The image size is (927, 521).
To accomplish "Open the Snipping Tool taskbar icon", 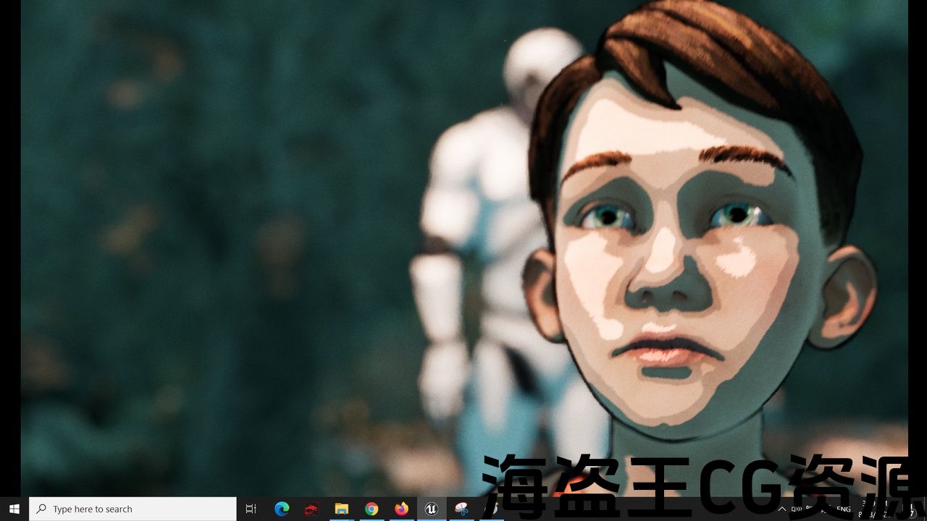I will [461, 509].
